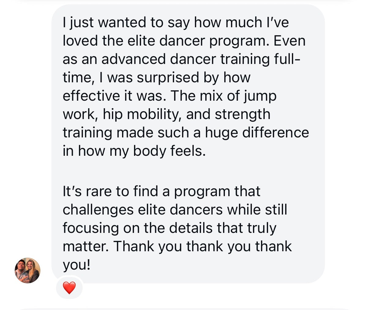
Task: Click the words "strength training" text line
Action: 242,114
